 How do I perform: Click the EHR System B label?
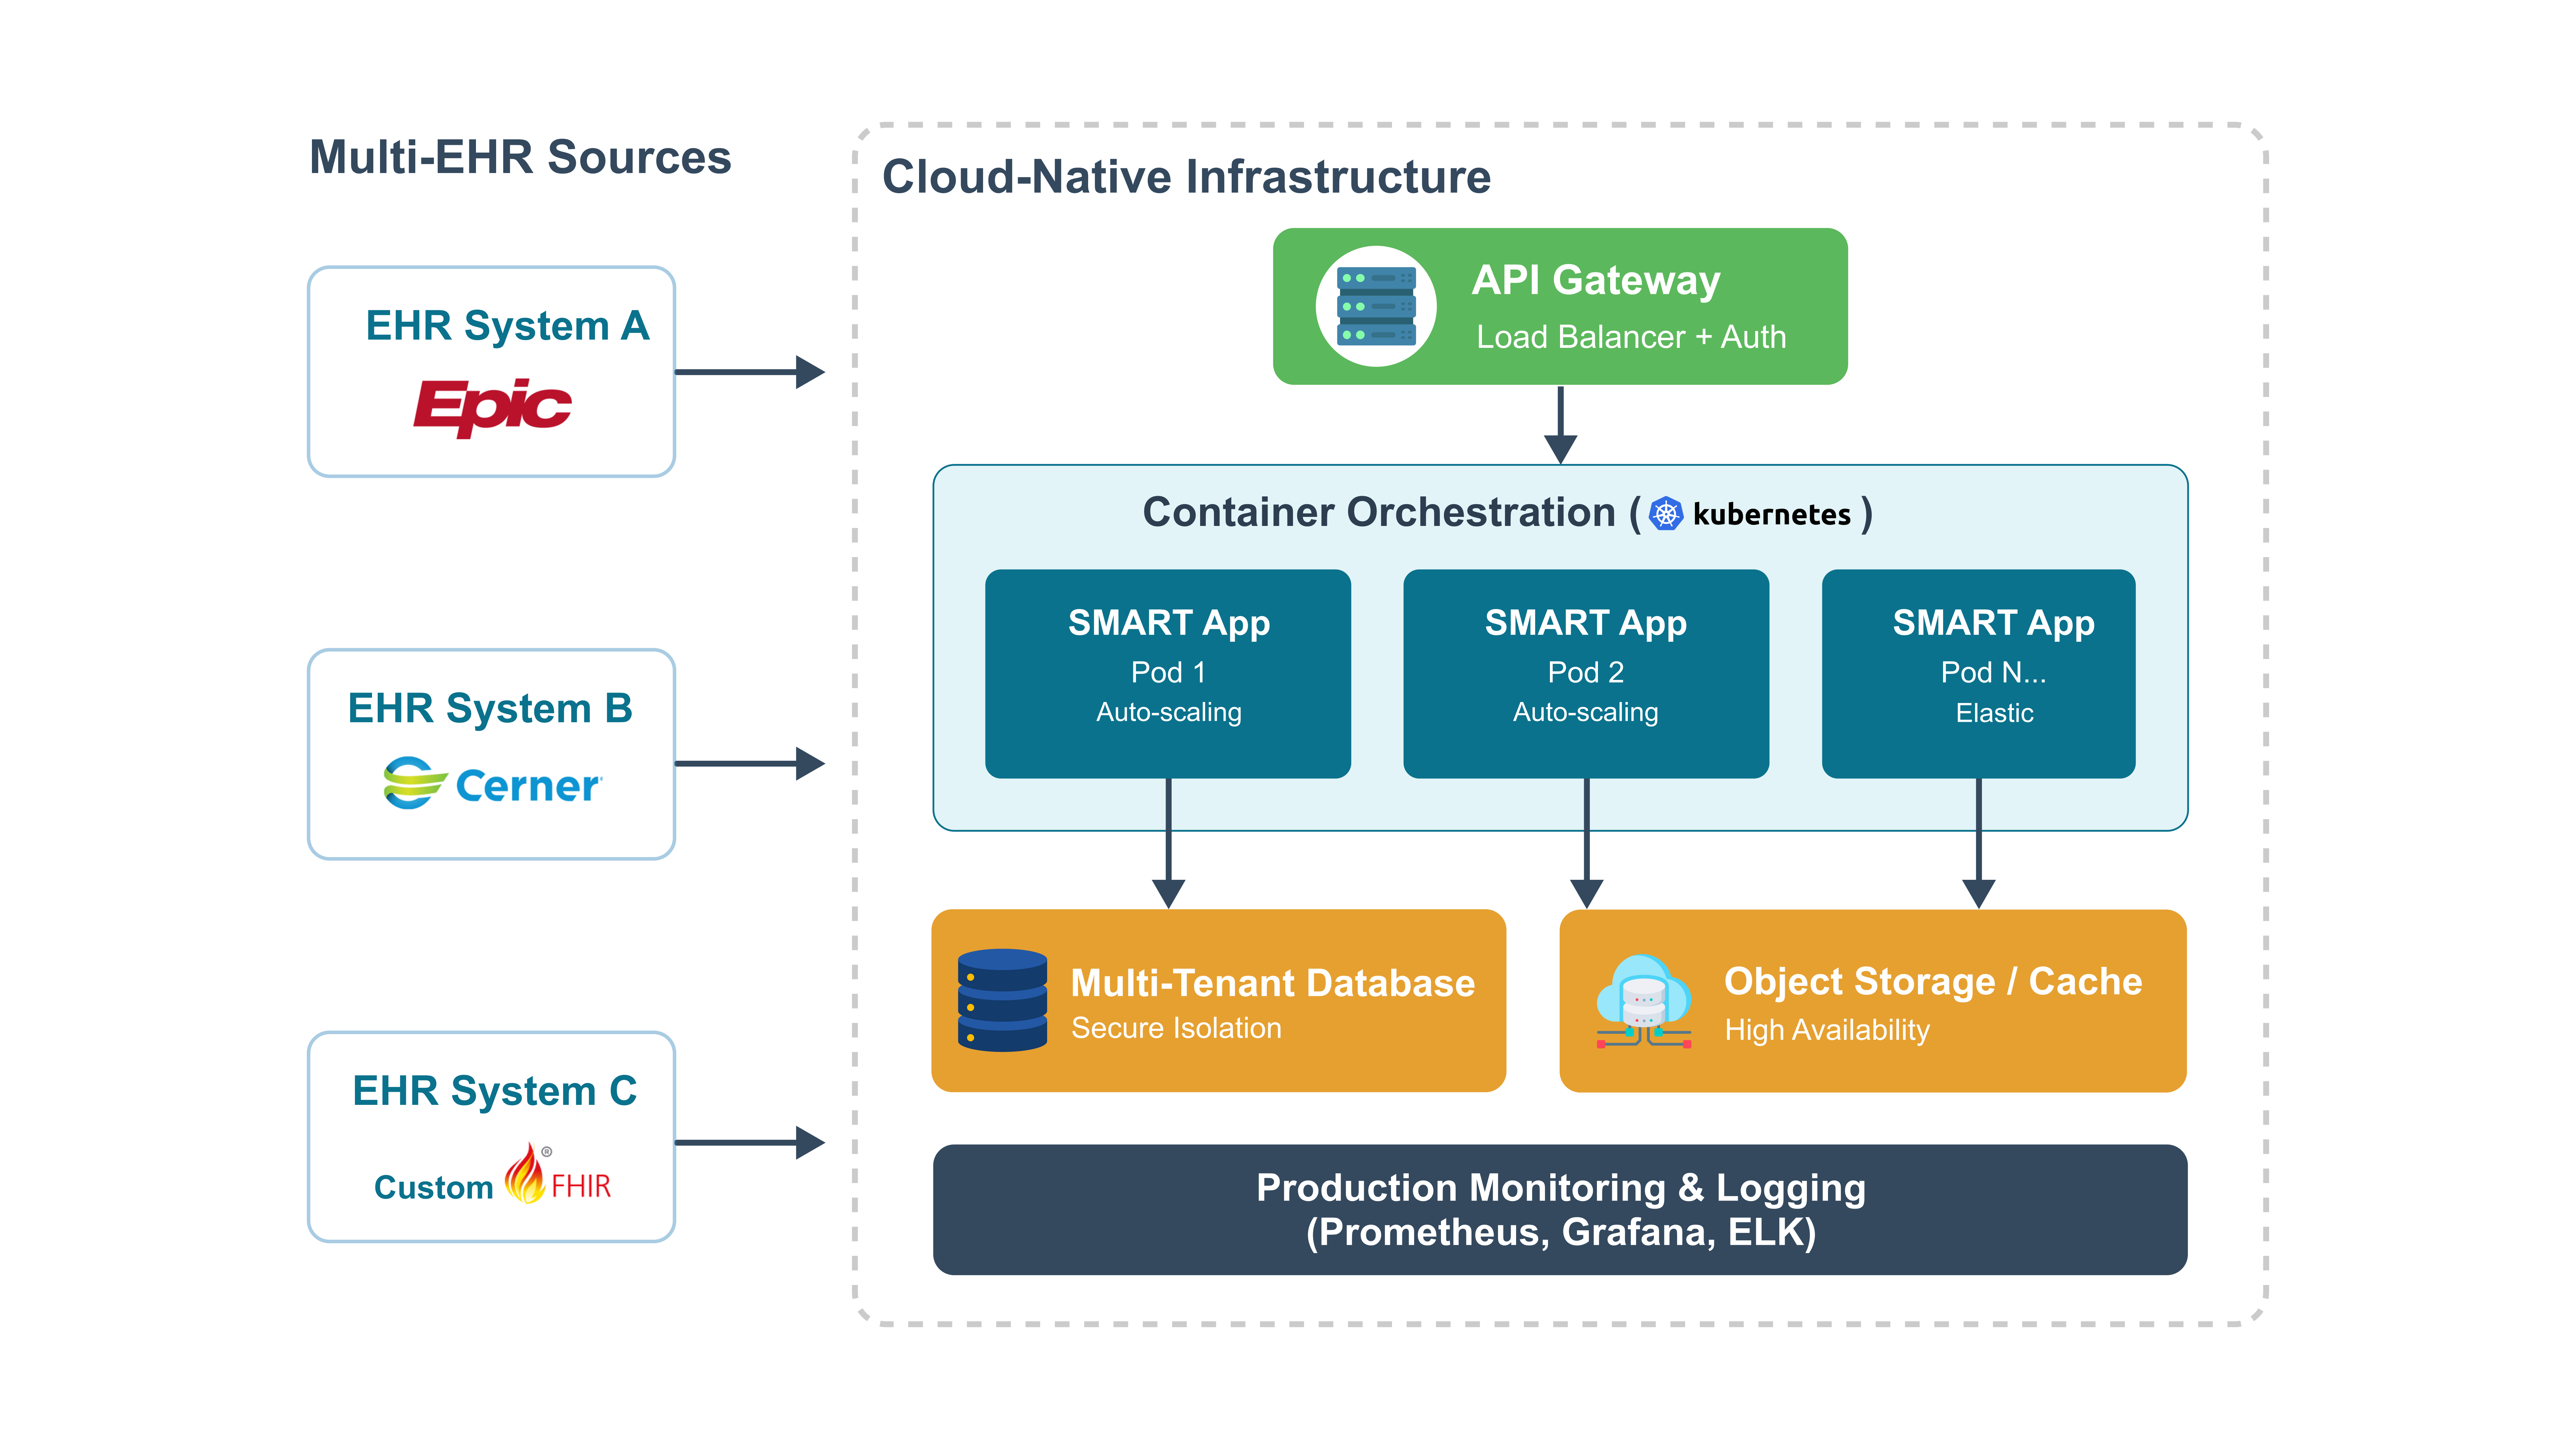[x=490, y=708]
